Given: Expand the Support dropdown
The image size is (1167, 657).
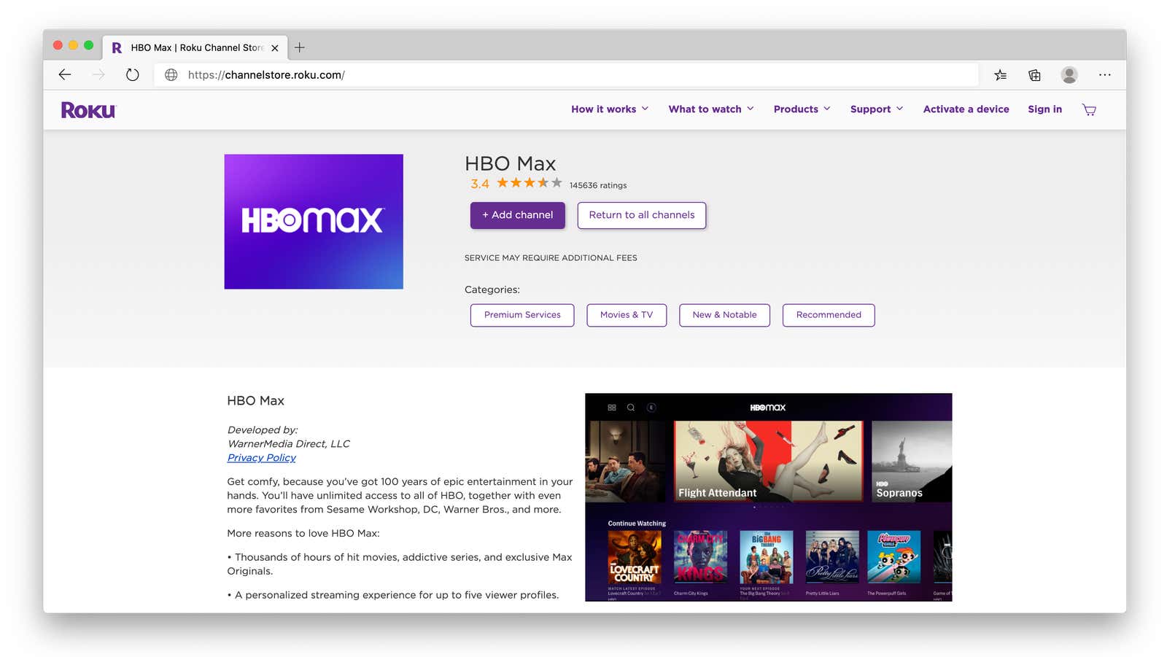Looking at the screenshot, I should pos(877,109).
